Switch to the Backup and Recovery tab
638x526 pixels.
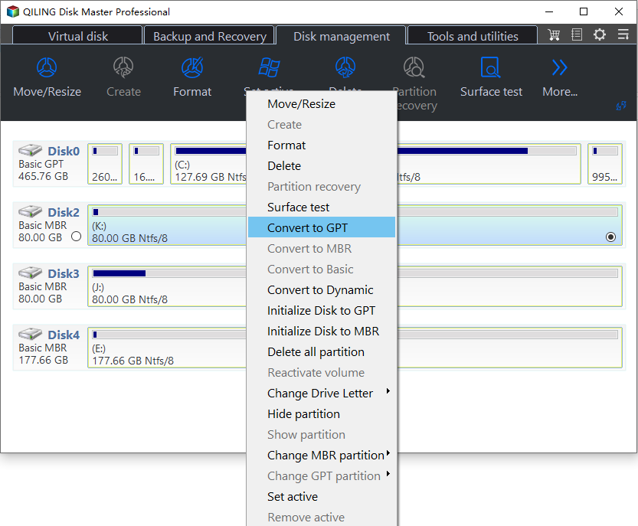pos(210,36)
